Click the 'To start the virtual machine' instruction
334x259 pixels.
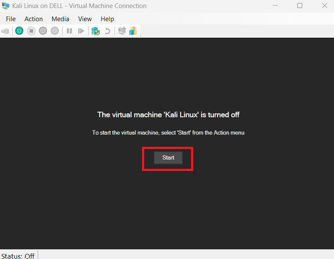pyautogui.click(x=168, y=132)
